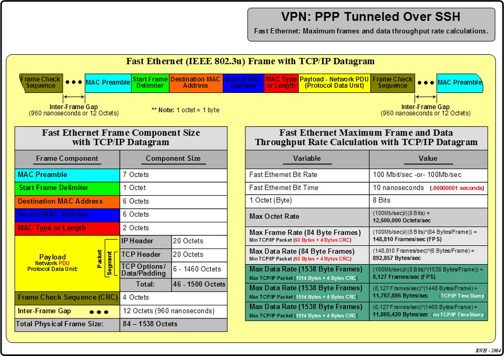Click the Max Octet Rate row label
Image resolution: width=504 pixels, height=356 pixels.
click(307, 216)
